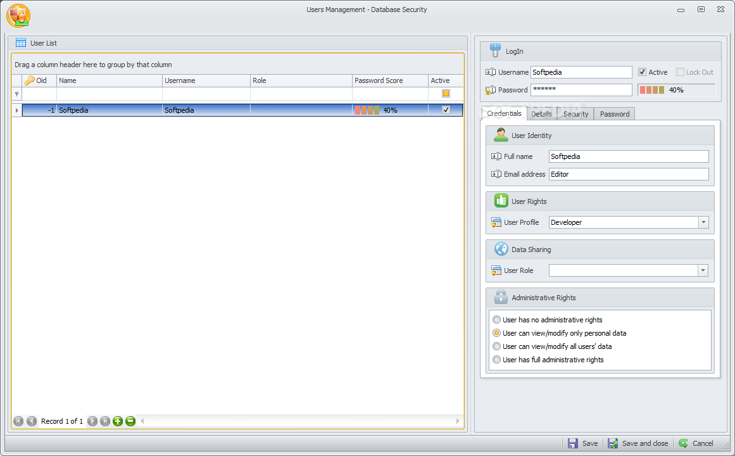735x456 pixels.
Task: Click the Role filter cell
Action: 301,94
